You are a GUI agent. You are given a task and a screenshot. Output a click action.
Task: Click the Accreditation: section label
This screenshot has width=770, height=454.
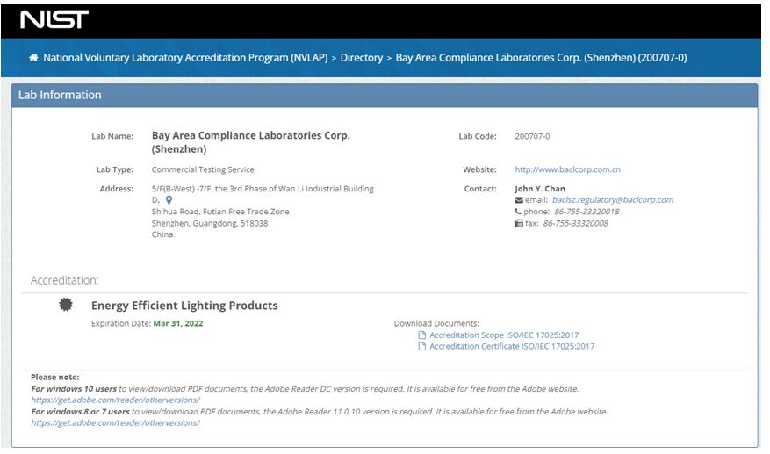click(x=64, y=280)
